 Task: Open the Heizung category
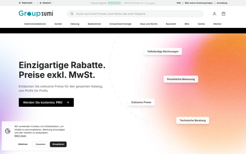coord(75,24)
